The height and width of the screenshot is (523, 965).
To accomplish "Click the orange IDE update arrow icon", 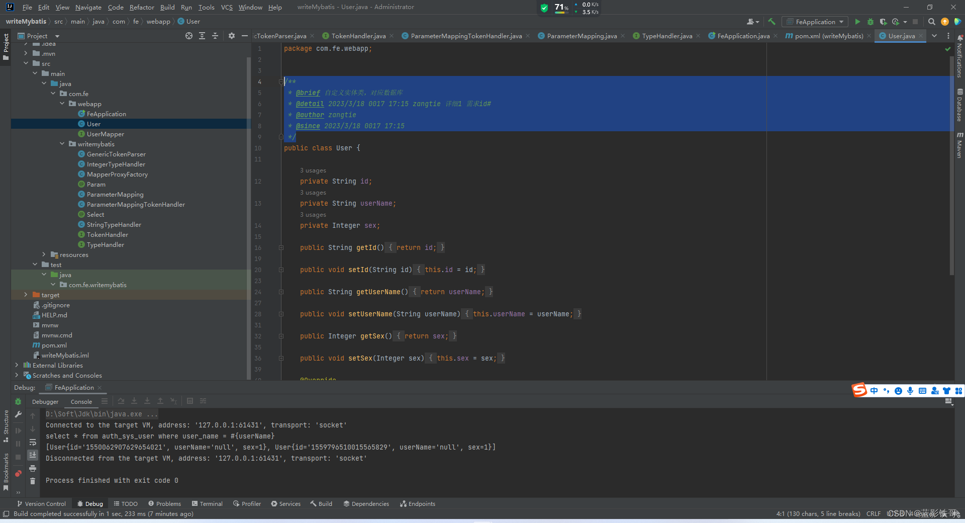I will [x=945, y=22].
